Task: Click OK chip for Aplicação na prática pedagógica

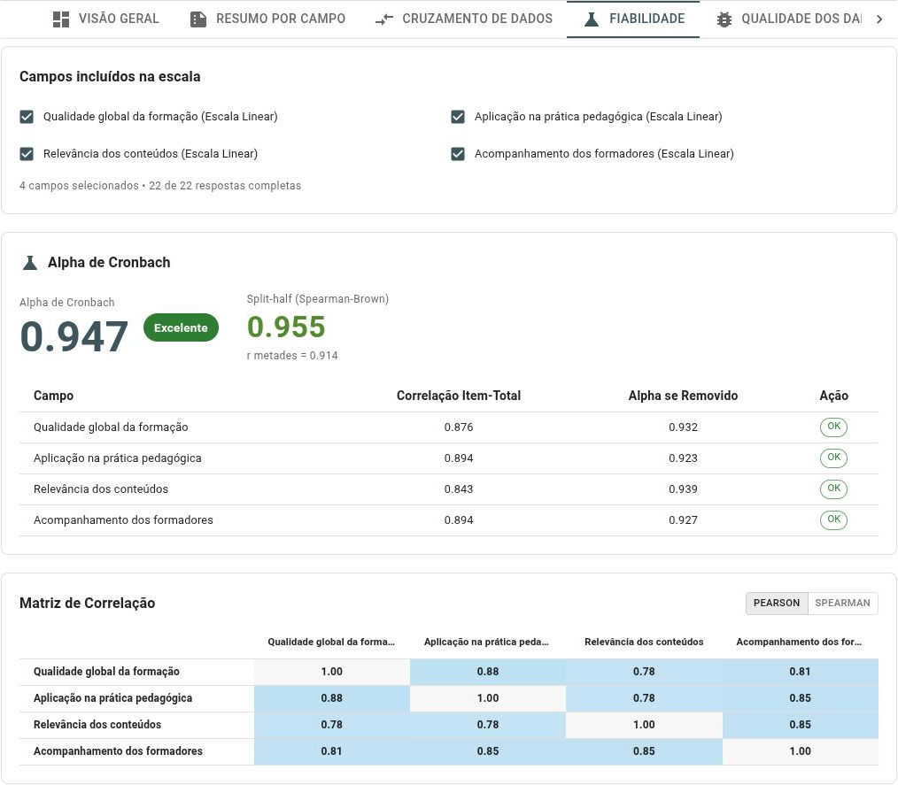Action: [833, 458]
